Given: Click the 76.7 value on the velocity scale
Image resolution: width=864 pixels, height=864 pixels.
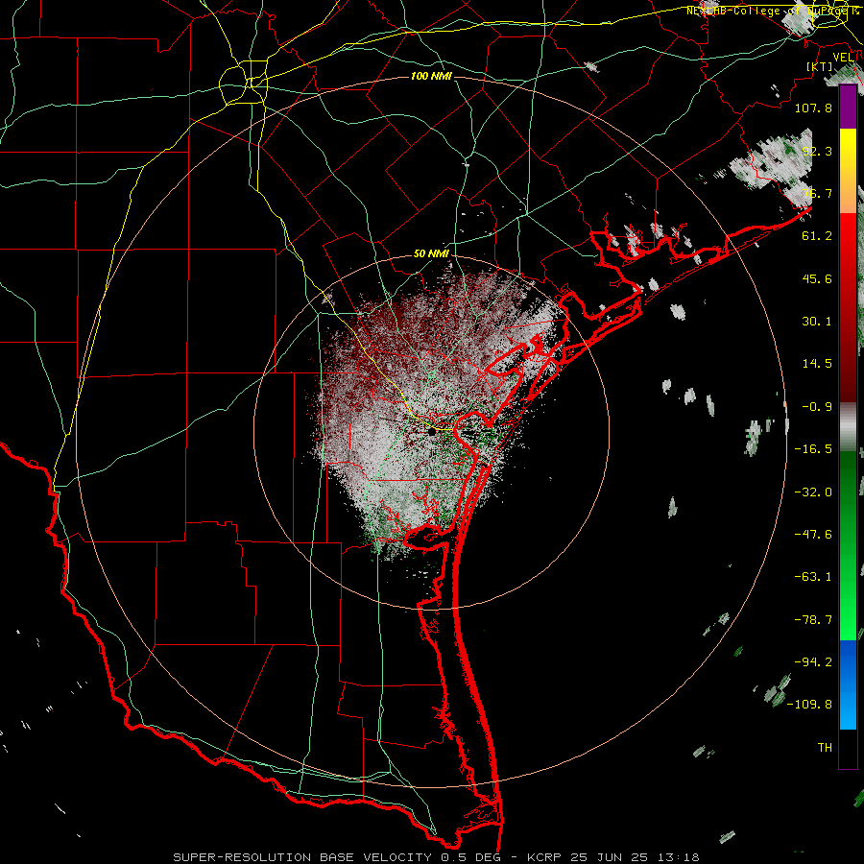Looking at the screenshot, I should 817,193.
